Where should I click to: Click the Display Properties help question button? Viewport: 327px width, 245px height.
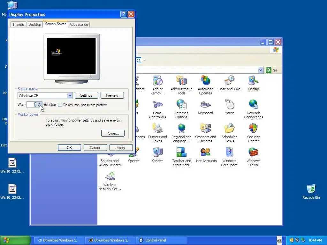[124, 14]
